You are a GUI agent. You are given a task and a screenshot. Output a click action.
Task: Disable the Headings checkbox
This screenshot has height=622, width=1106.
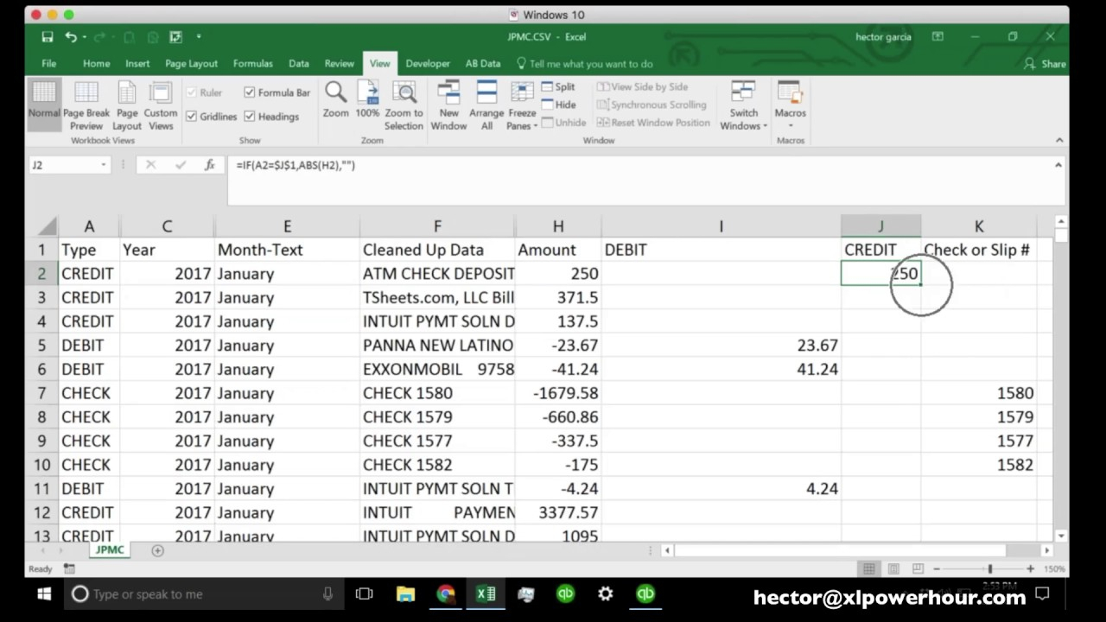click(251, 117)
